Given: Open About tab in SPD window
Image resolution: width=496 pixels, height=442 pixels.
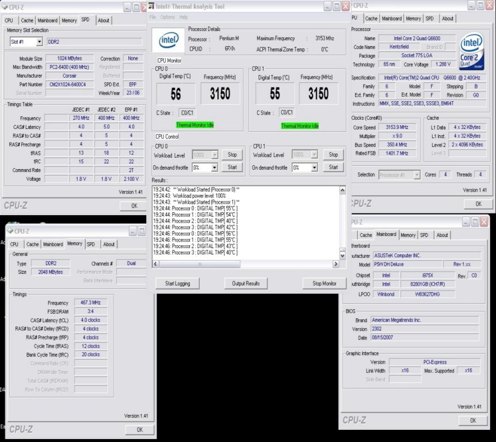Looking at the screenshot, I should click(104, 20).
